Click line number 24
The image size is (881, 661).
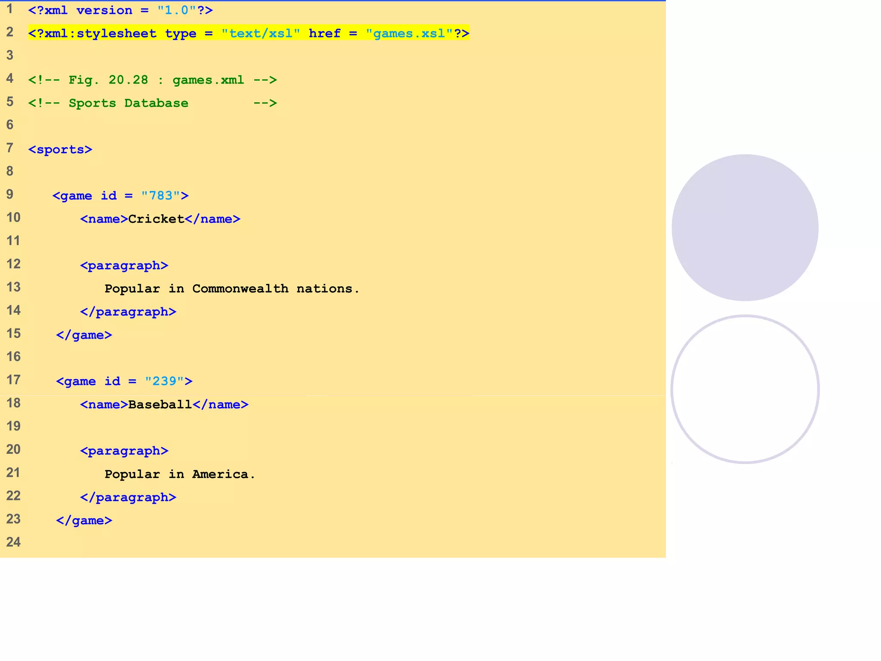tap(13, 542)
